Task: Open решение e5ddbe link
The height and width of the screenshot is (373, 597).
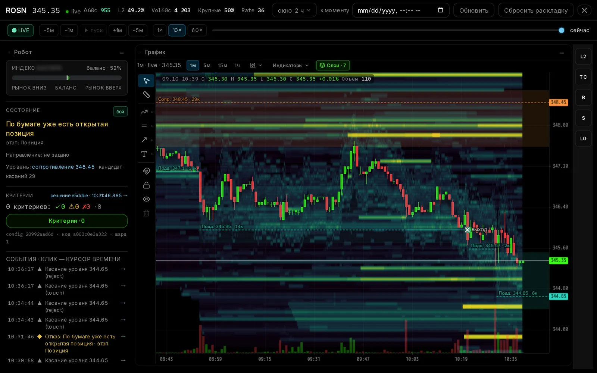Action: [89, 195]
